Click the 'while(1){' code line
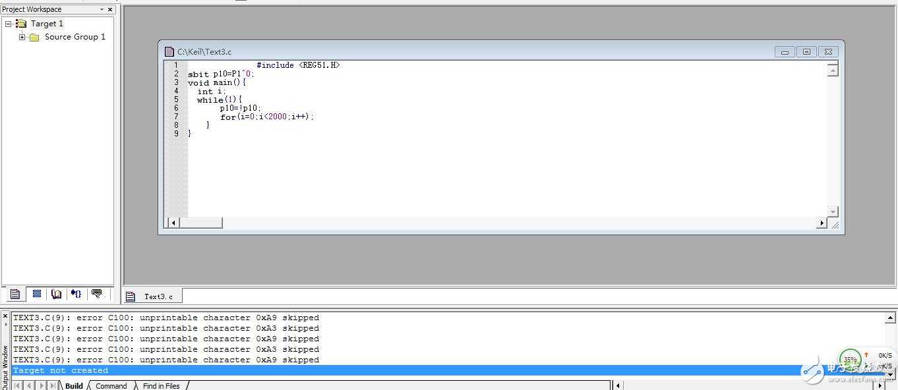The image size is (898, 390). [x=220, y=99]
